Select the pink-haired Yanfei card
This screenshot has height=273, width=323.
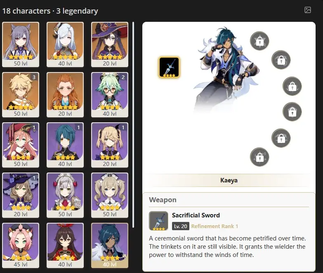[x=21, y=145]
